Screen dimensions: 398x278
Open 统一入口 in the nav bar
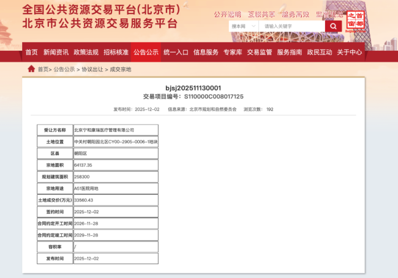[176, 52]
